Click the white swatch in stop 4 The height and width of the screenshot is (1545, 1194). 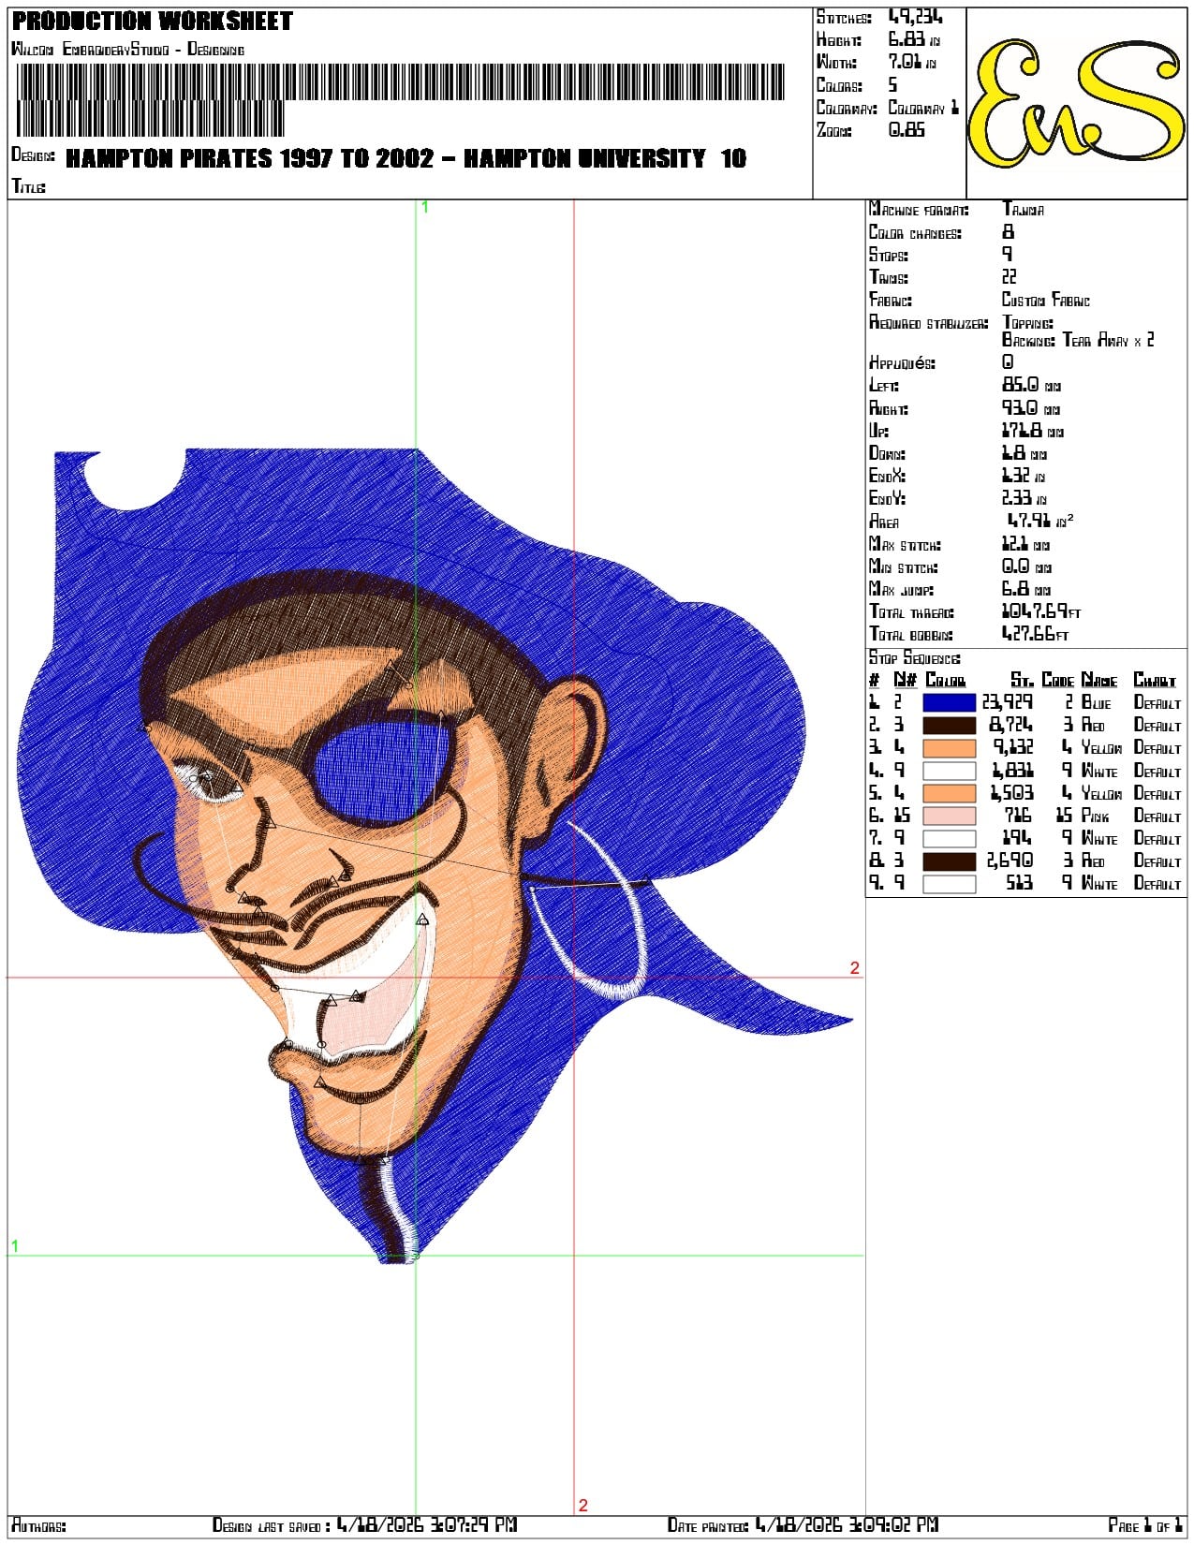(950, 771)
